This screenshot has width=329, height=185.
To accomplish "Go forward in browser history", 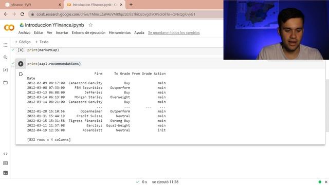I will click(x=14, y=14).
